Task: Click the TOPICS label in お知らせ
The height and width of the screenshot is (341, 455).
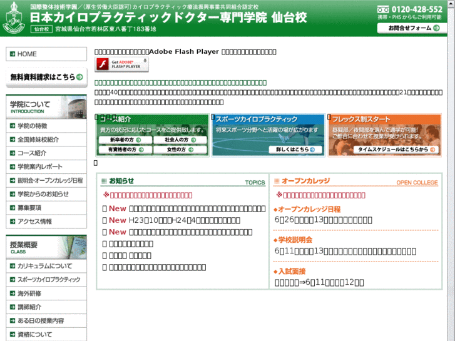Action: [255, 183]
